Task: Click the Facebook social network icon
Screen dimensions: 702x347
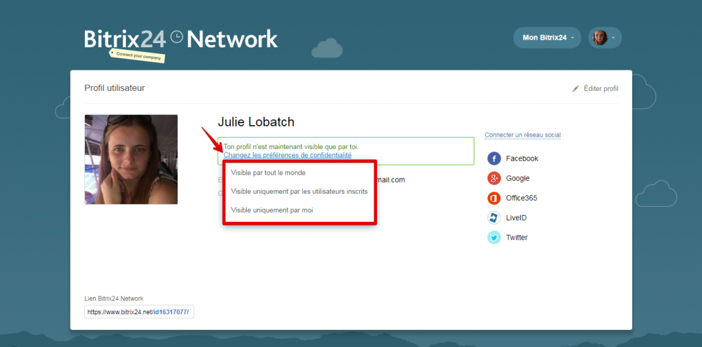Action: point(494,158)
